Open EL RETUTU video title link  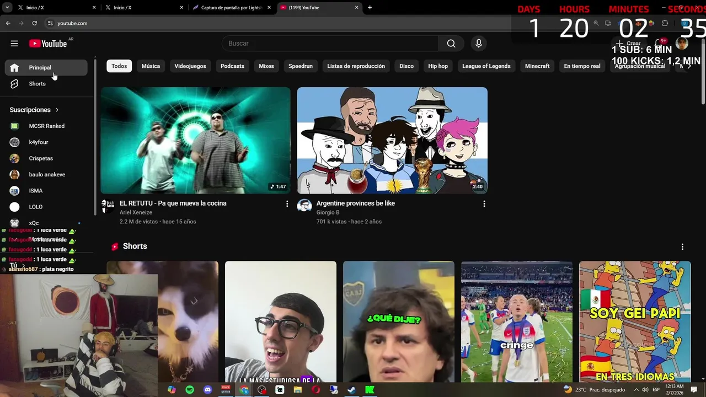pyautogui.click(x=173, y=203)
